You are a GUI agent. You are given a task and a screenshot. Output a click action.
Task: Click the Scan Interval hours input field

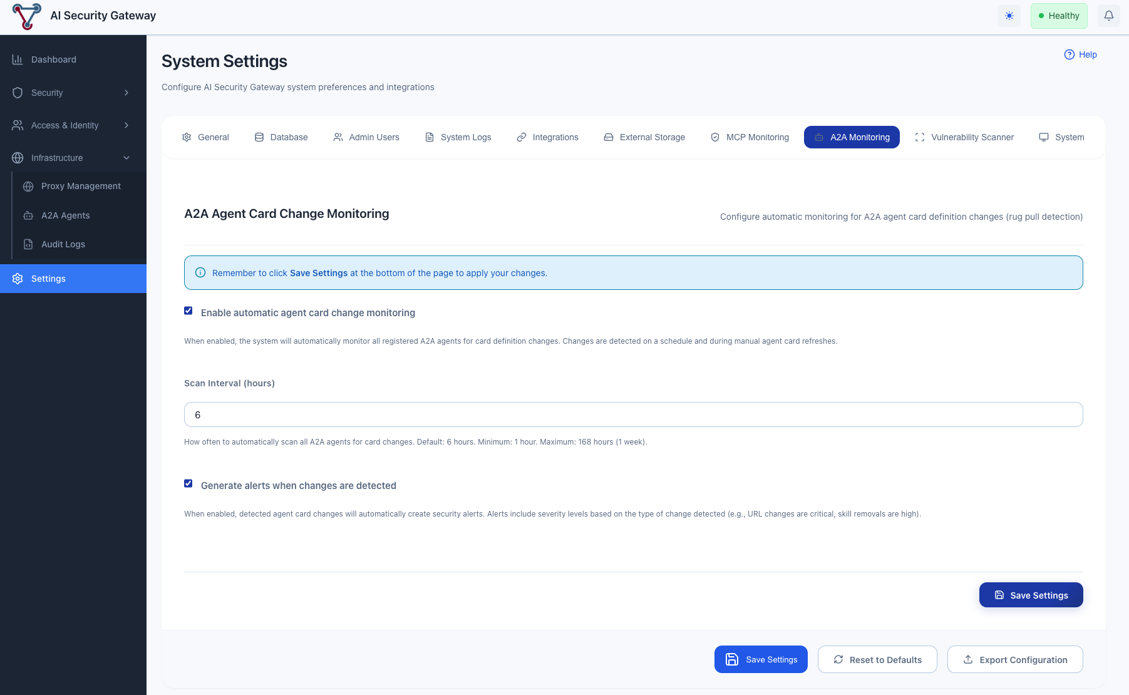pyautogui.click(x=633, y=414)
